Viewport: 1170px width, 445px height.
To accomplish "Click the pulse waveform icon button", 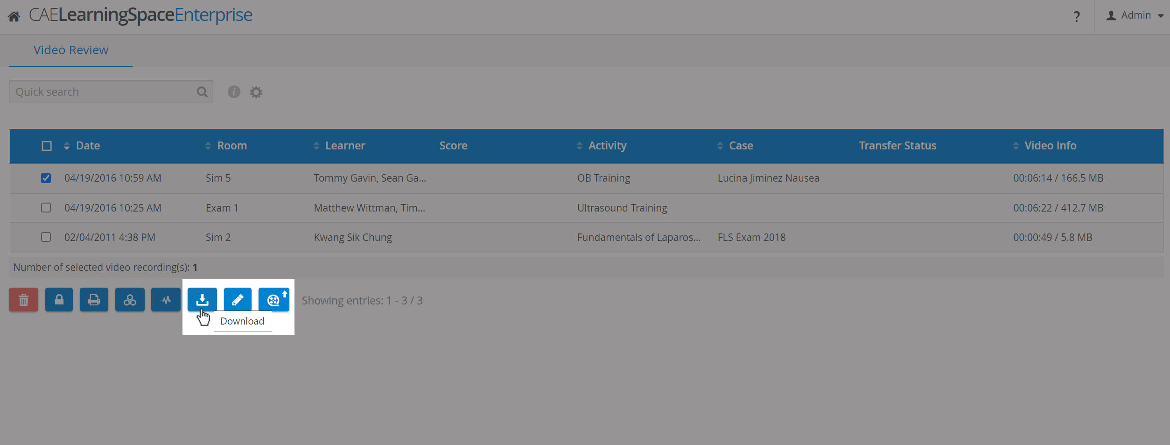I will [x=166, y=300].
